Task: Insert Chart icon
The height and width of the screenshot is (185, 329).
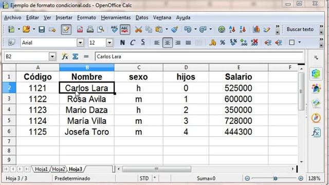Action: tap(256, 29)
